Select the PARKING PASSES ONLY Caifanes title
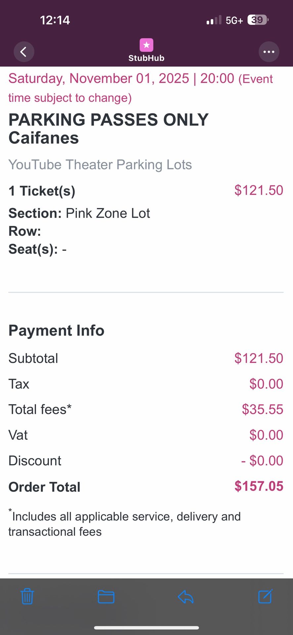The image size is (293, 635). click(x=108, y=129)
